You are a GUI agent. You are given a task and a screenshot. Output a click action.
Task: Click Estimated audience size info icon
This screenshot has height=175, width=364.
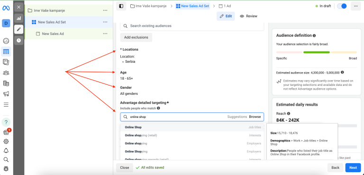point(342,72)
